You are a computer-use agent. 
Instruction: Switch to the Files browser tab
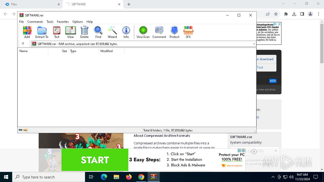click(x=32, y=4)
